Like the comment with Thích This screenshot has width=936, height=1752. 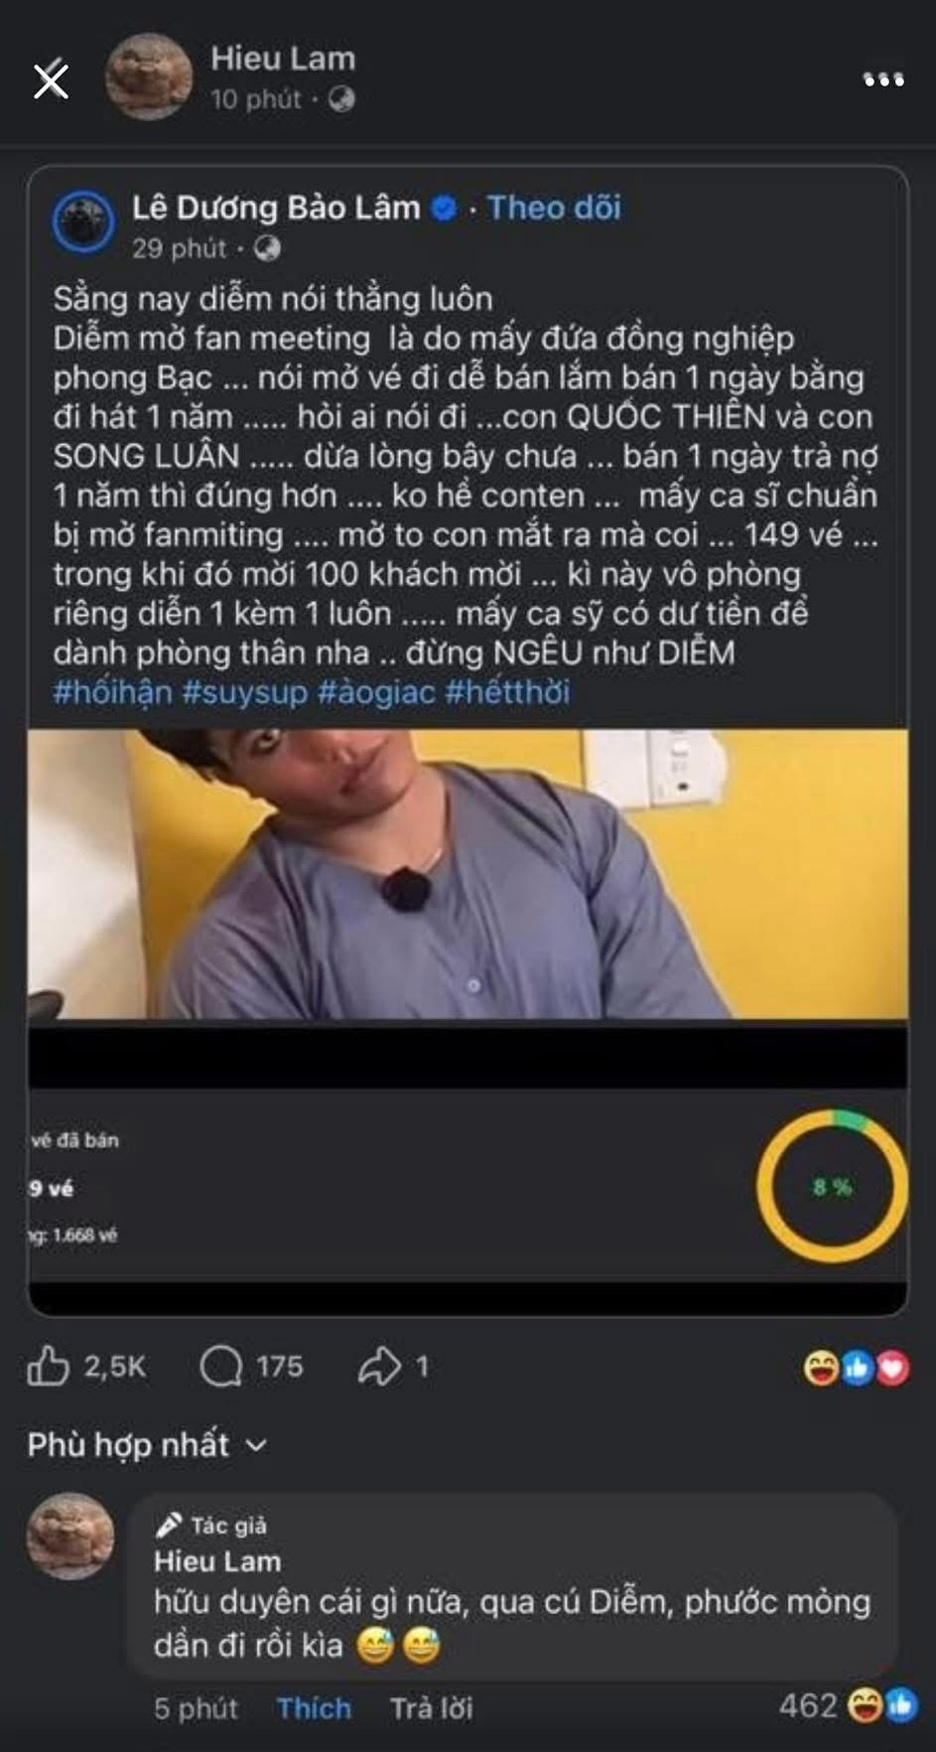coord(314,1708)
